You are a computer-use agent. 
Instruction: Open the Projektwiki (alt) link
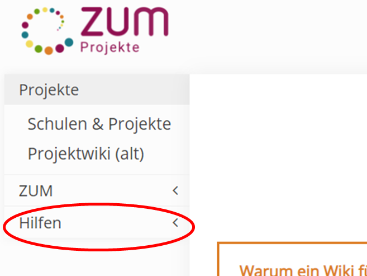tap(86, 154)
